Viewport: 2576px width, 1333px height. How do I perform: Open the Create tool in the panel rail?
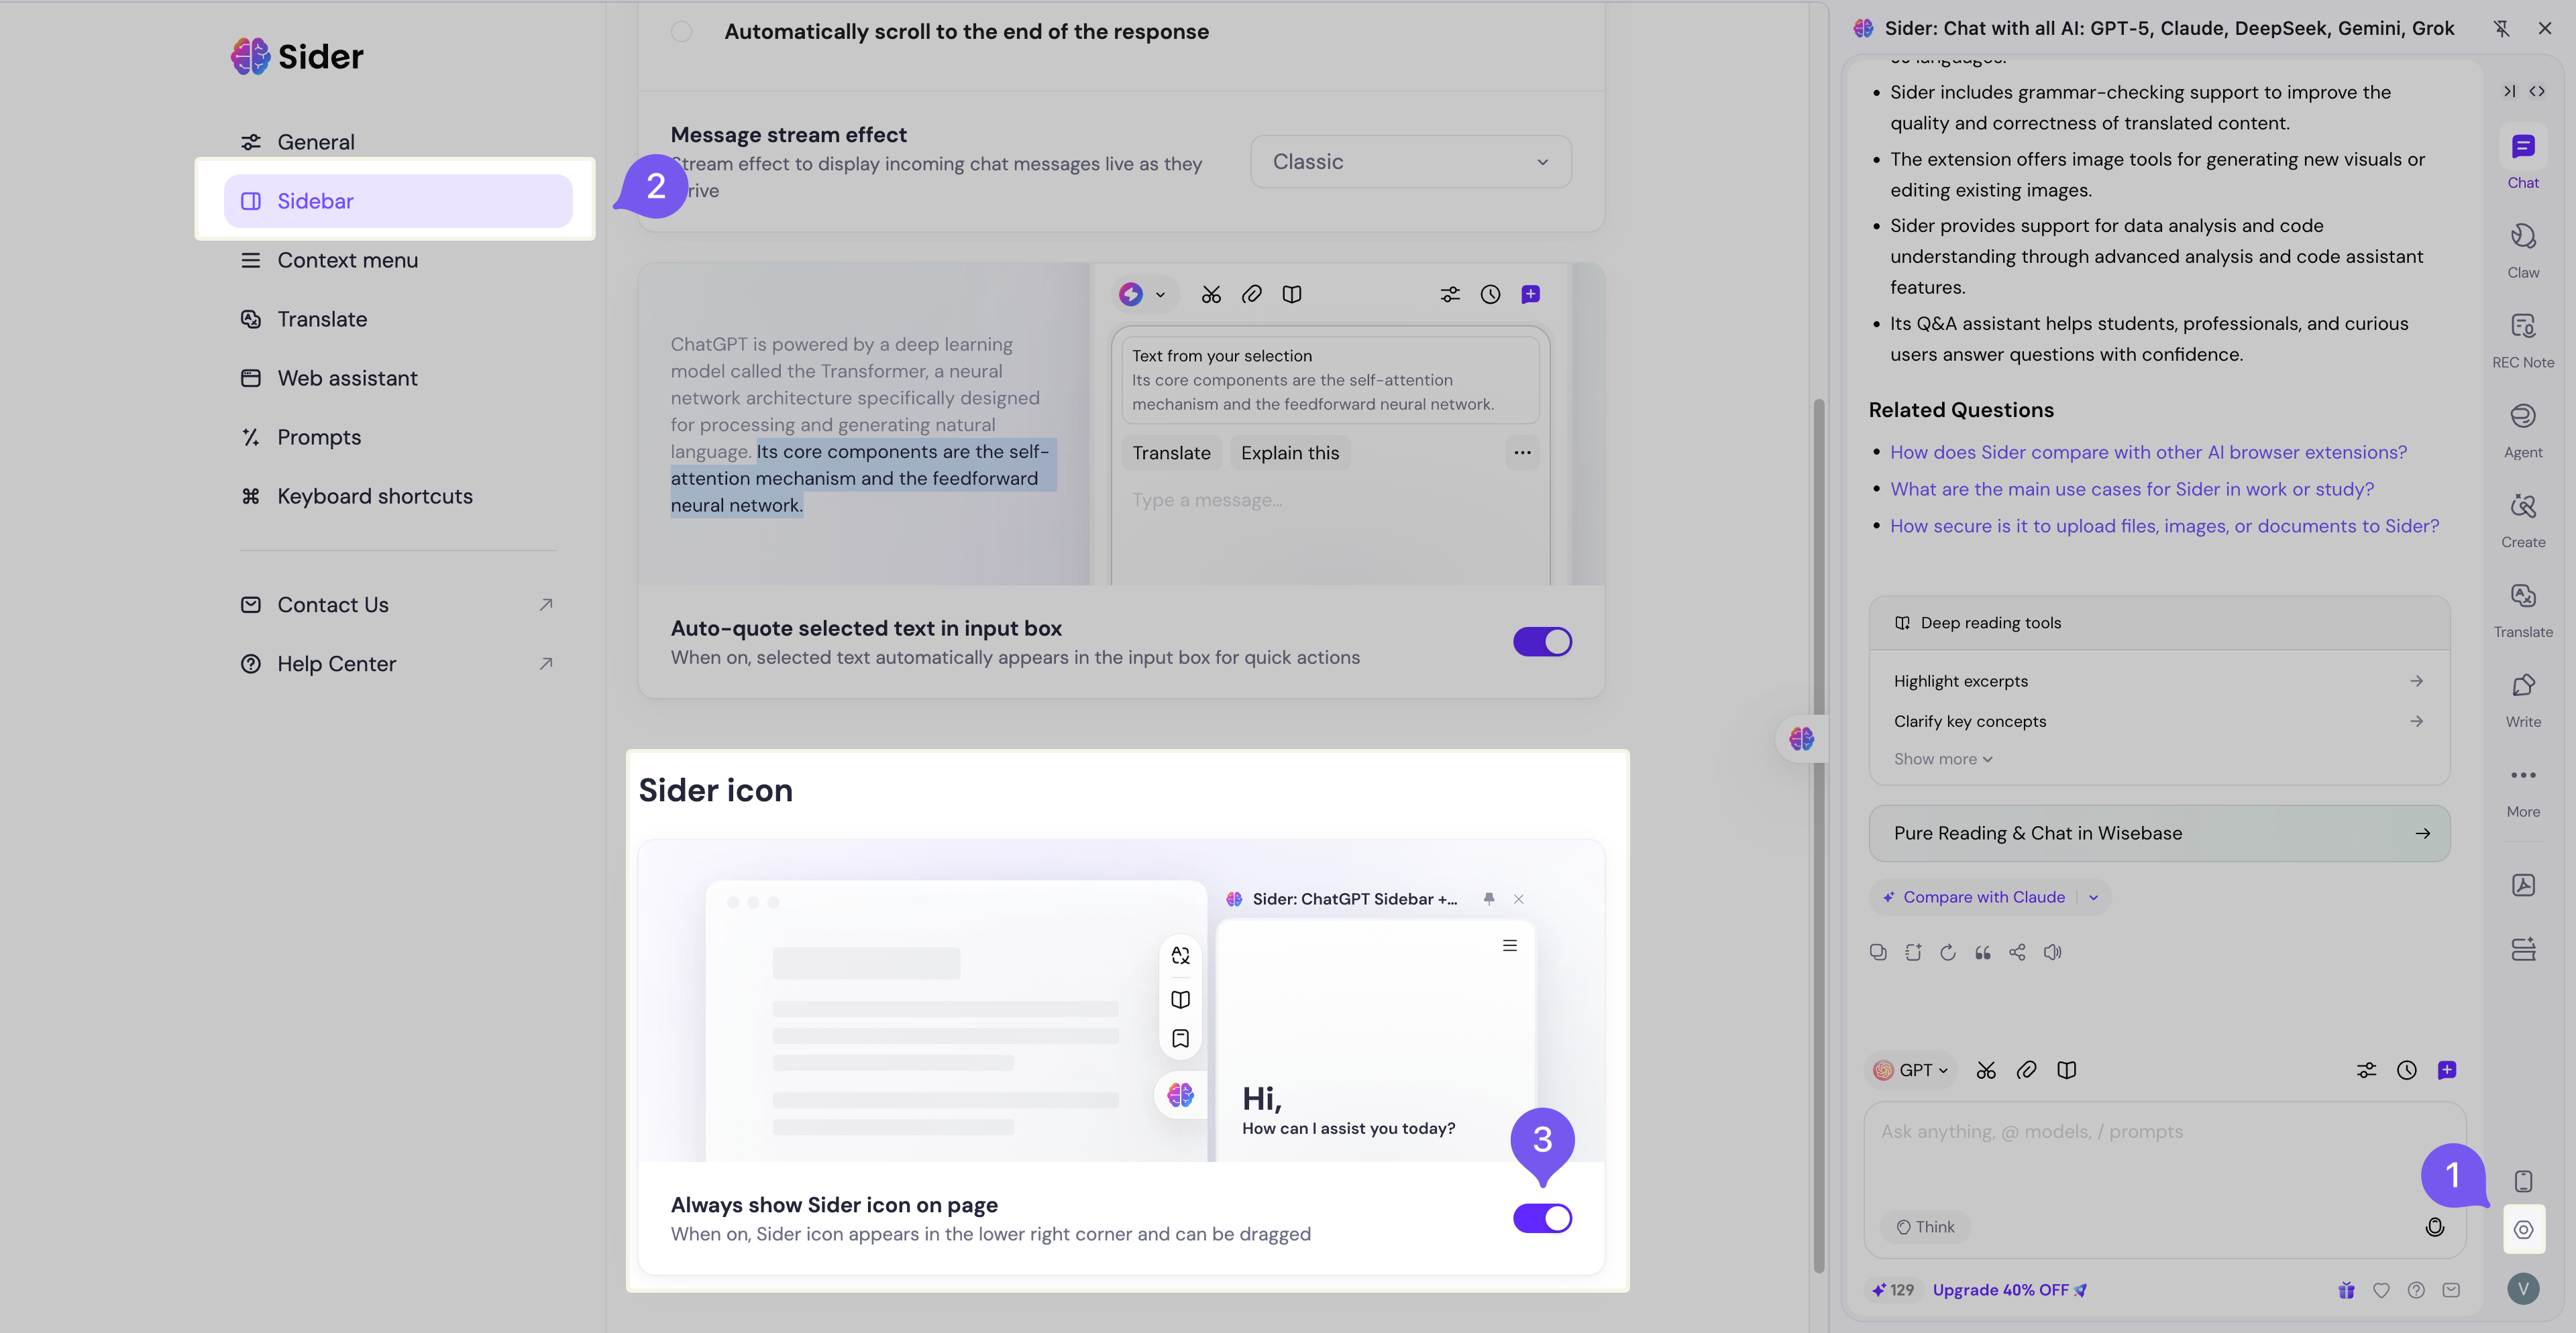coord(2522,520)
